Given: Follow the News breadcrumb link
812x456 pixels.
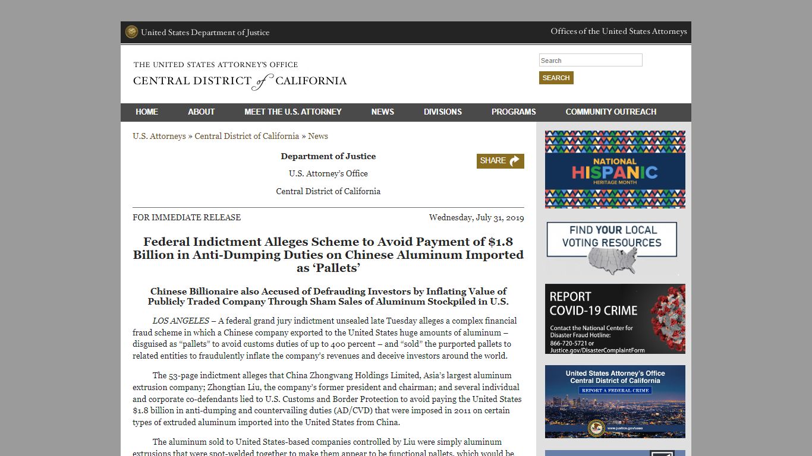Looking at the screenshot, I should click(318, 136).
